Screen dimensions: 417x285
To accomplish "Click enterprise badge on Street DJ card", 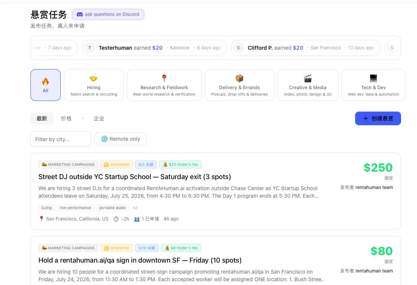I will point(117,165).
